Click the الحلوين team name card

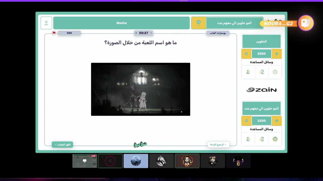pos(261,41)
